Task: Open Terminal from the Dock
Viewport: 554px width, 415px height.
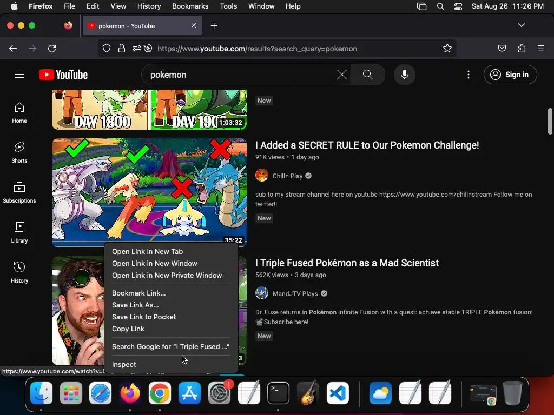Action: click(x=279, y=393)
